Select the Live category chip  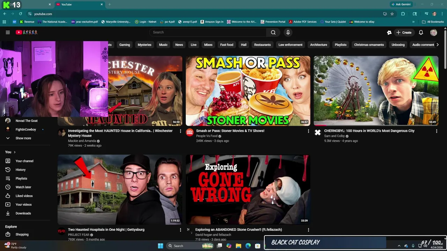pyautogui.click(x=193, y=45)
